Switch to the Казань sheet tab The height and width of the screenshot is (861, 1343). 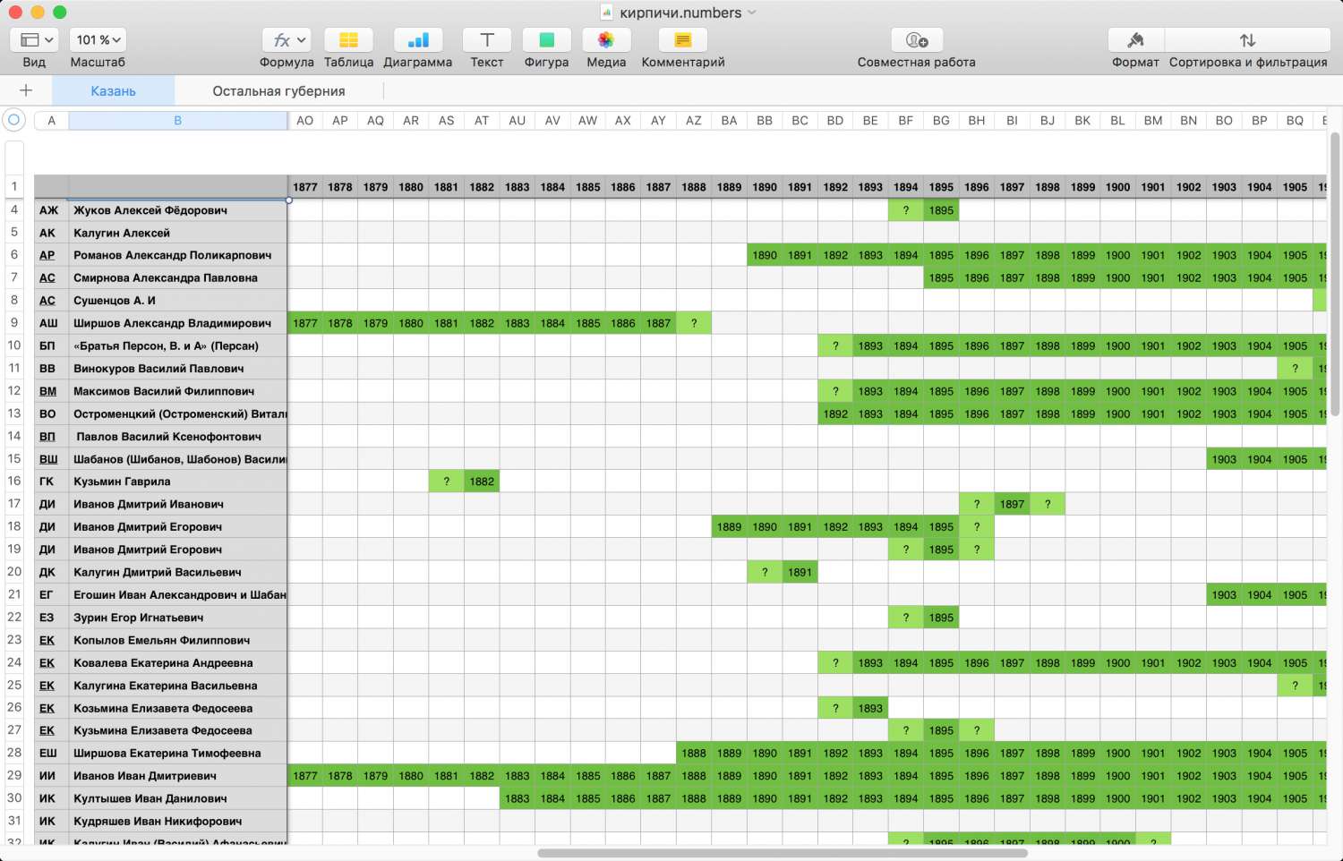click(x=113, y=90)
